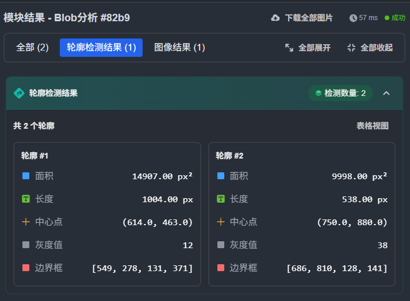Click the 共 2 个轮廓 summary text

[x=34, y=126]
